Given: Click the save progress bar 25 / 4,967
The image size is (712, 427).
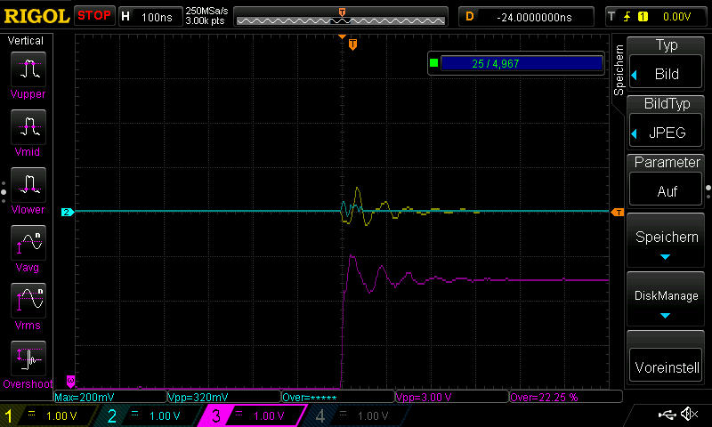Looking at the screenshot, I should [x=521, y=63].
